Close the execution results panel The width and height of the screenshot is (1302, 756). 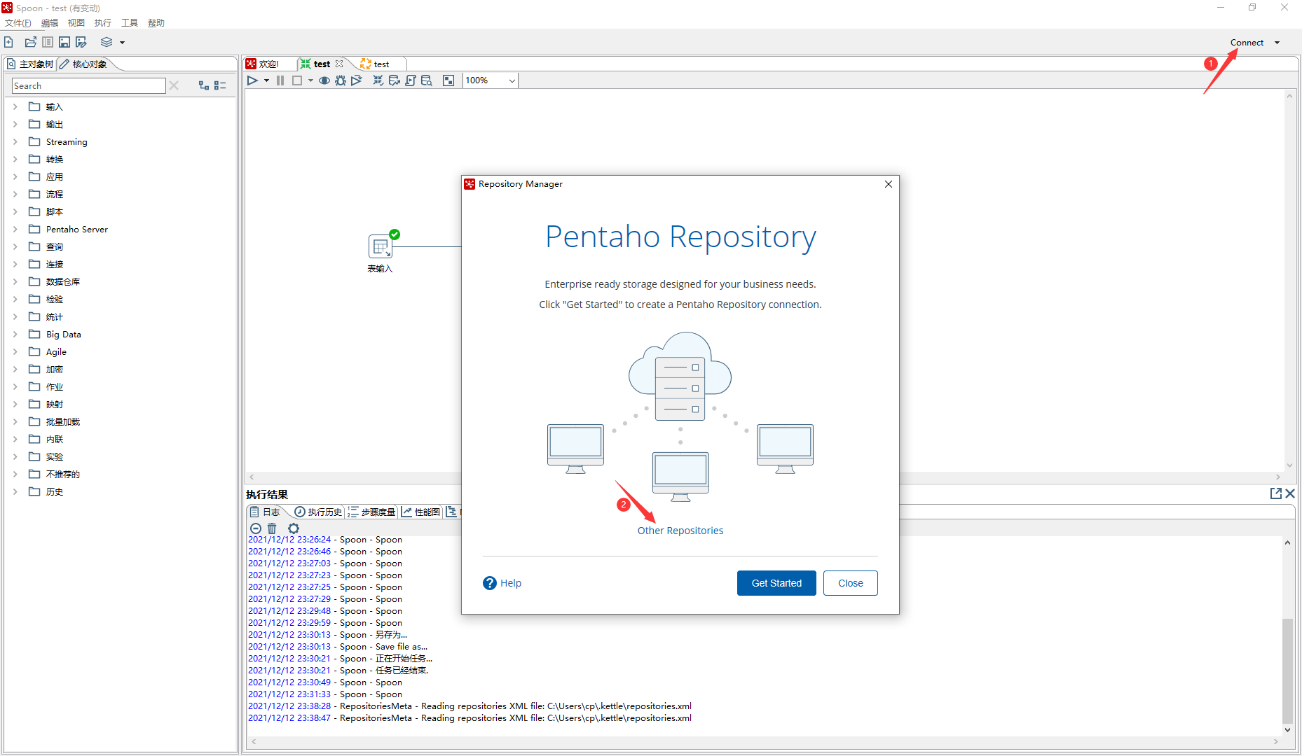pyautogui.click(x=1290, y=493)
